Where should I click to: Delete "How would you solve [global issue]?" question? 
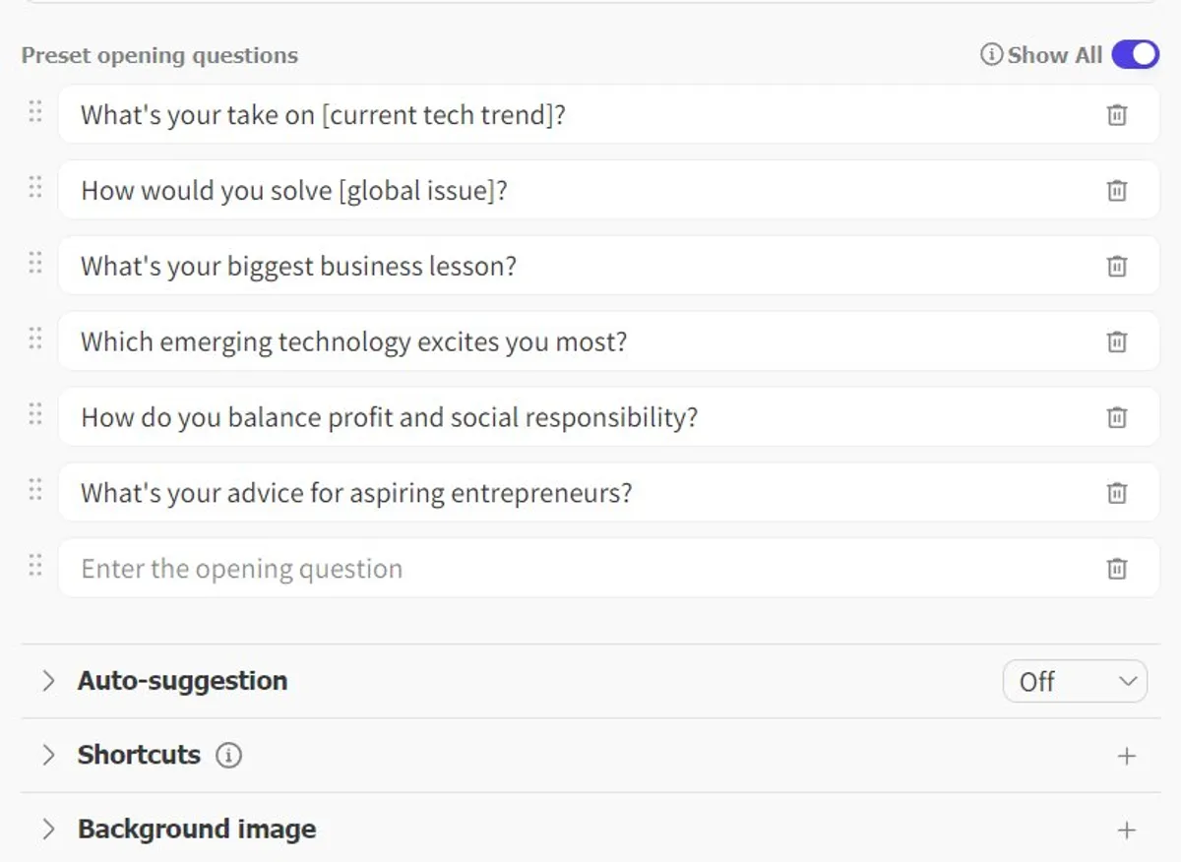[x=1117, y=191]
